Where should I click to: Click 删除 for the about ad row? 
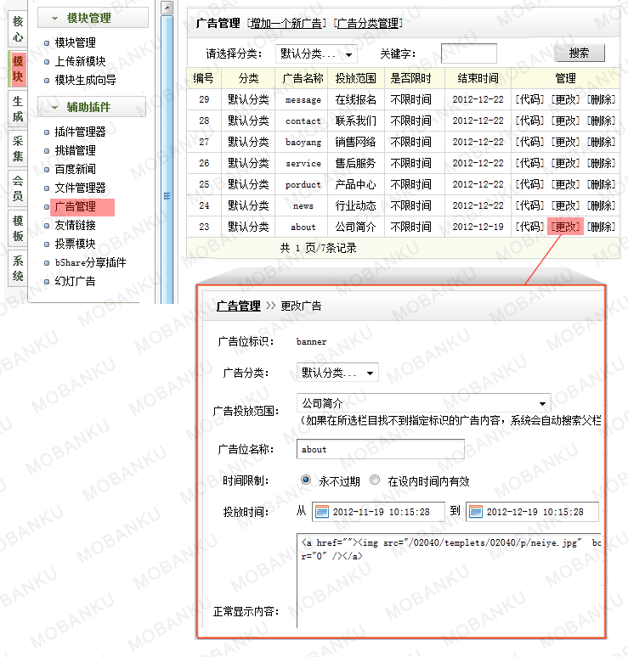(x=601, y=227)
